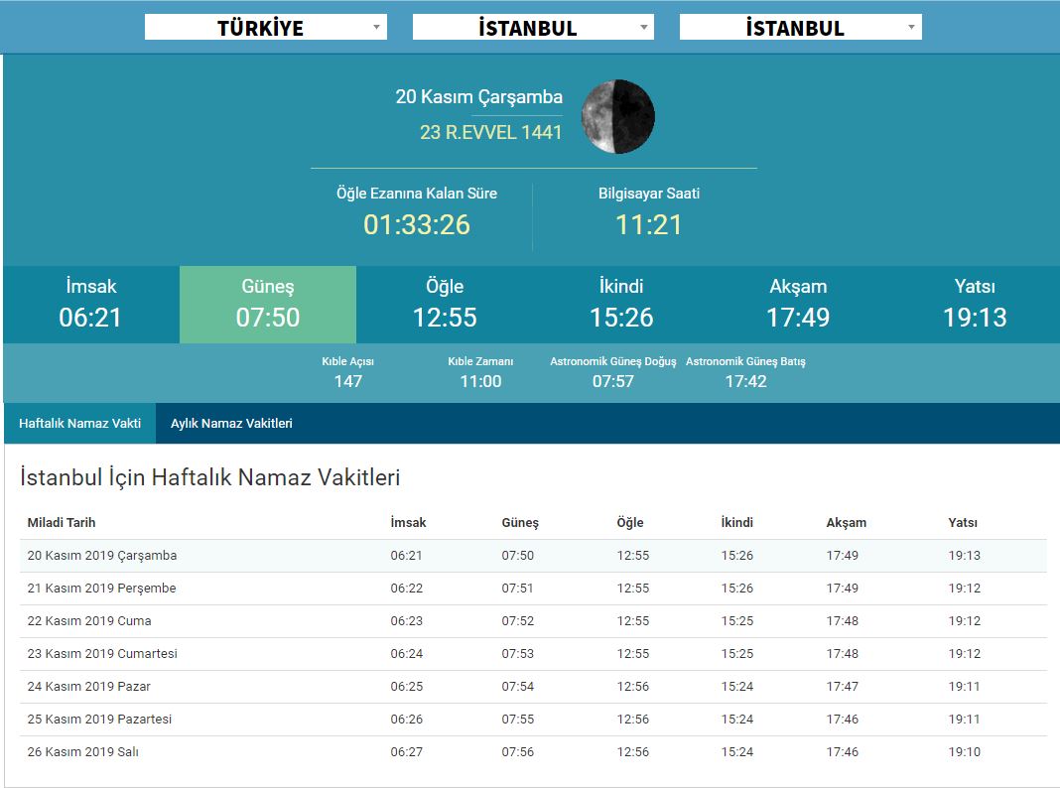This screenshot has width=1060, height=788.
Task: Select the highlighted Güneş 07:50 tile
Action: [268, 304]
